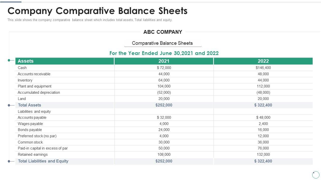Select the Paid-in capital in excess of par label
The height and width of the screenshot is (180, 321).
(x=43, y=148)
